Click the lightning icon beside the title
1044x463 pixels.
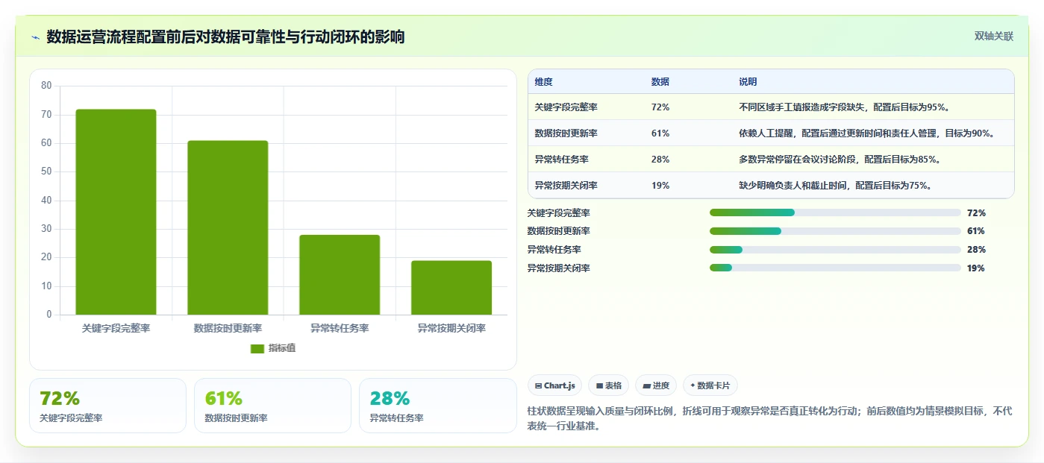coord(35,37)
